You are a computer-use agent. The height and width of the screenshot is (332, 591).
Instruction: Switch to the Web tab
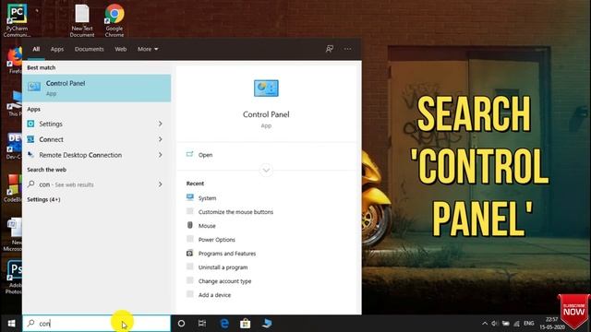click(x=121, y=49)
